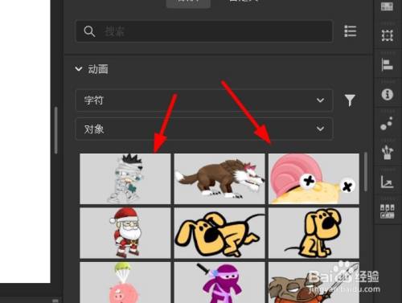Open the swatches panel icon at top
402x303 pixels.
[388, 6]
